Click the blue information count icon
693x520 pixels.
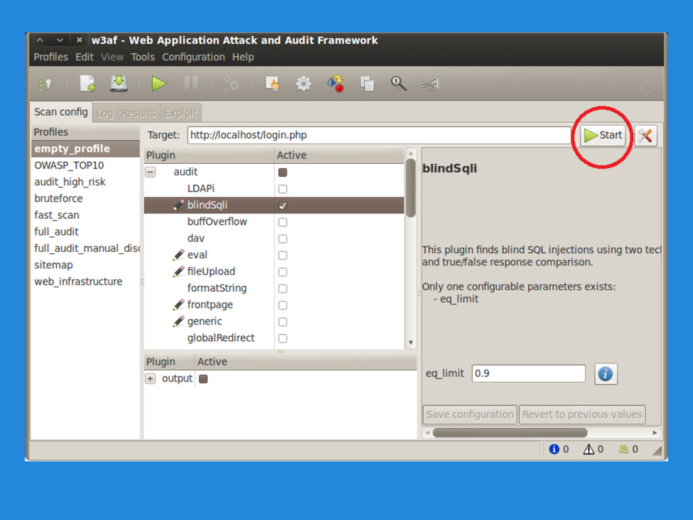tap(554, 450)
